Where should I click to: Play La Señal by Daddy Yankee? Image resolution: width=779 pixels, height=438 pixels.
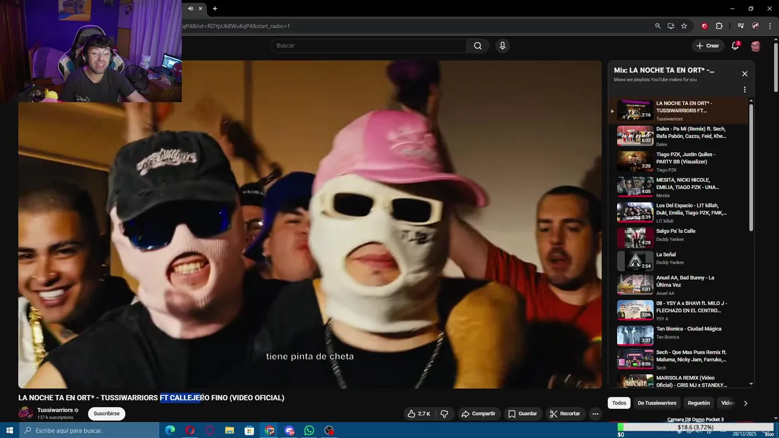679,261
